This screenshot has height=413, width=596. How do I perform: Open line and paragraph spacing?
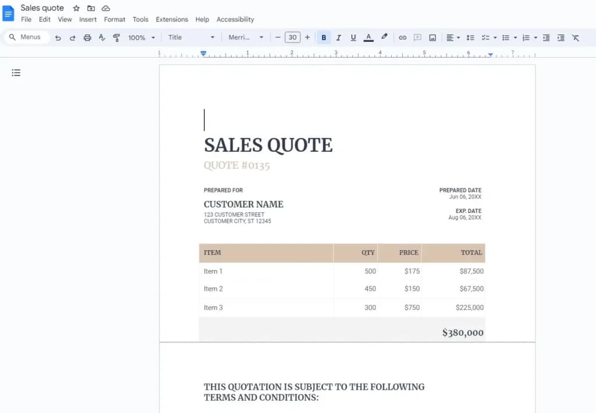pos(470,38)
